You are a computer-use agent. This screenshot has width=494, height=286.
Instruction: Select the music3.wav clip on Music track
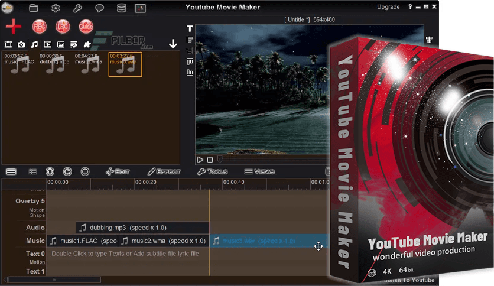click(269, 241)
